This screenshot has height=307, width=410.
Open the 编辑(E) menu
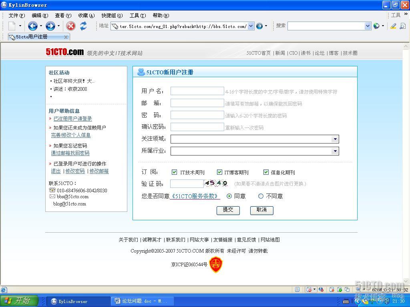40,16
